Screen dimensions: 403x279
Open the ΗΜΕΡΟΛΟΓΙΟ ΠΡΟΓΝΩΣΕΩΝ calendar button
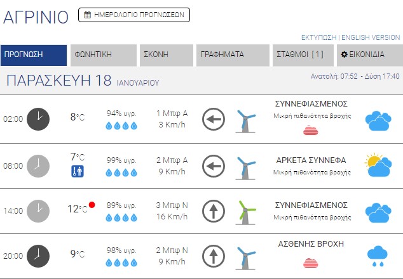point(134,15)
